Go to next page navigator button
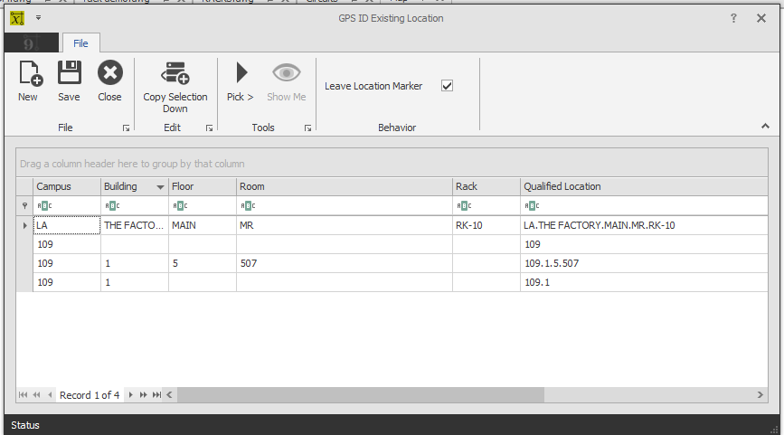Image resolution: width=784 pixels, height=435 pixels. point(144,395)
